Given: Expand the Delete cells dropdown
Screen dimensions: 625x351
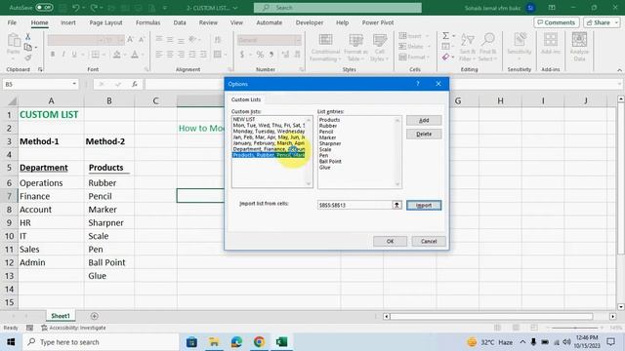Looking at the screenshot, I should [x=430, y=47].
